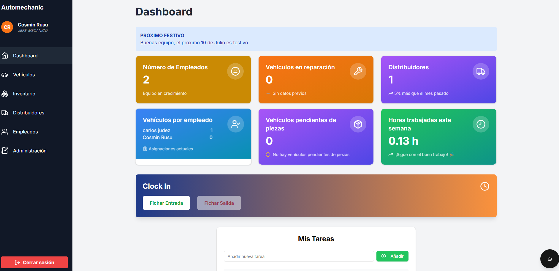Open the floating cart button at bottom right
The image size is (559, 271).
pyautogui.click(x=549, y=259)
